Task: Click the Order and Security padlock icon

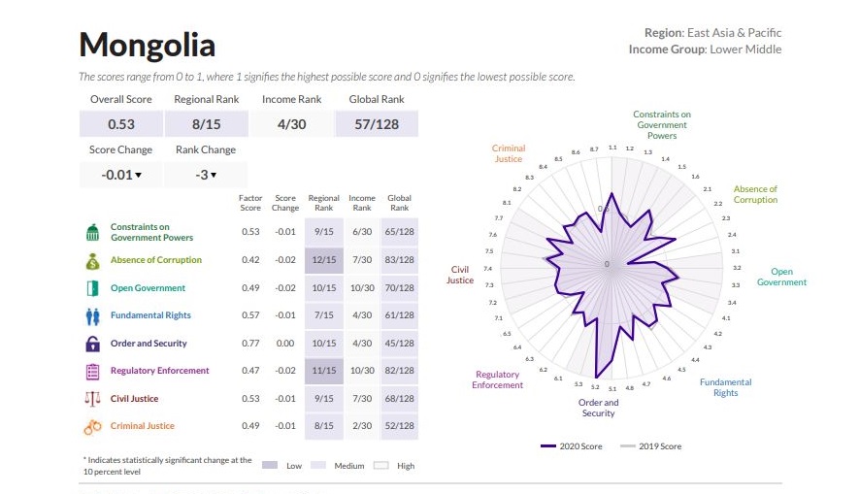Action: pos(93,344)
